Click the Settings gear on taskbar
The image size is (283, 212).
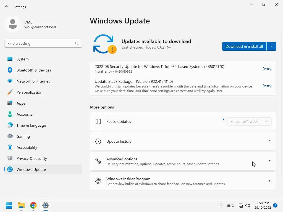[46, 205]
